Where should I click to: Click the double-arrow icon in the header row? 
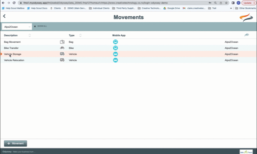247,35
